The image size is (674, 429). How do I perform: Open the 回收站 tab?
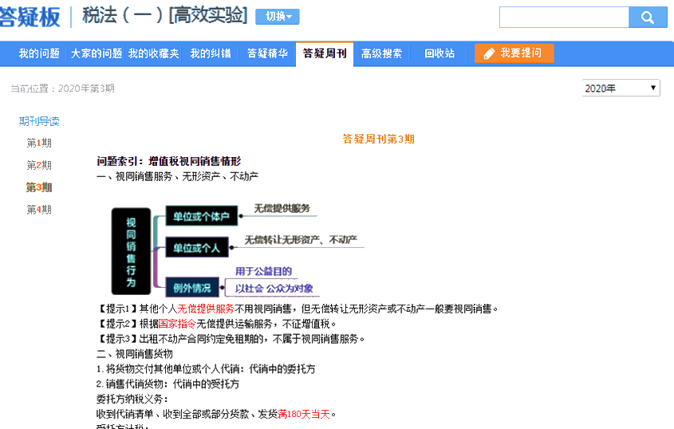439,53
